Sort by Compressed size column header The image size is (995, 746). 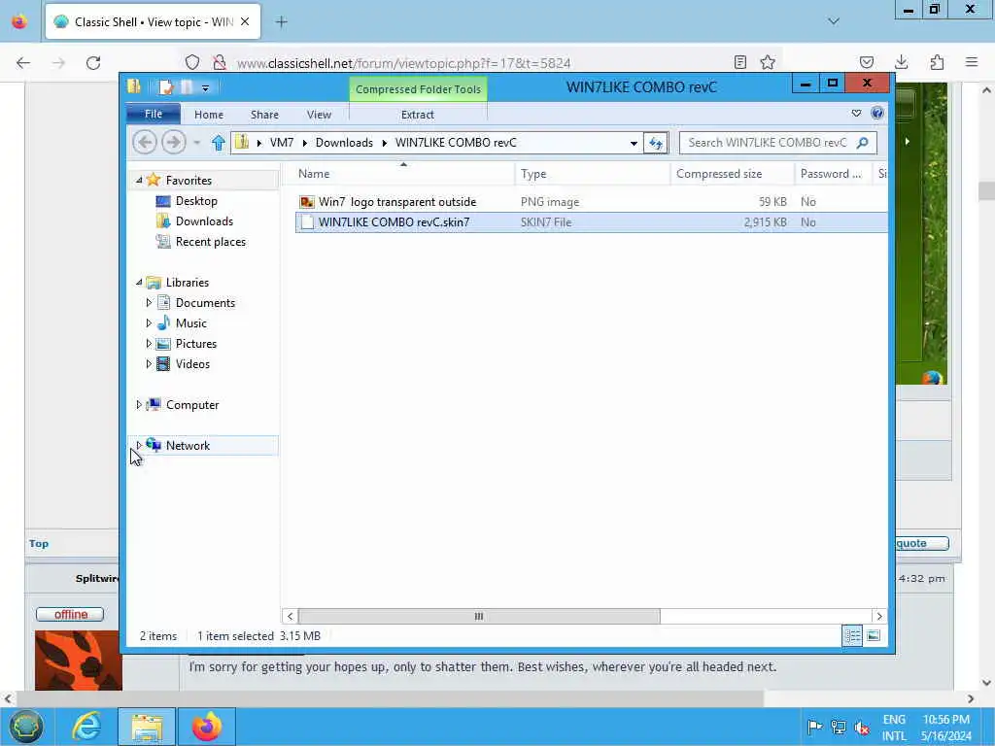pos(733,174)
